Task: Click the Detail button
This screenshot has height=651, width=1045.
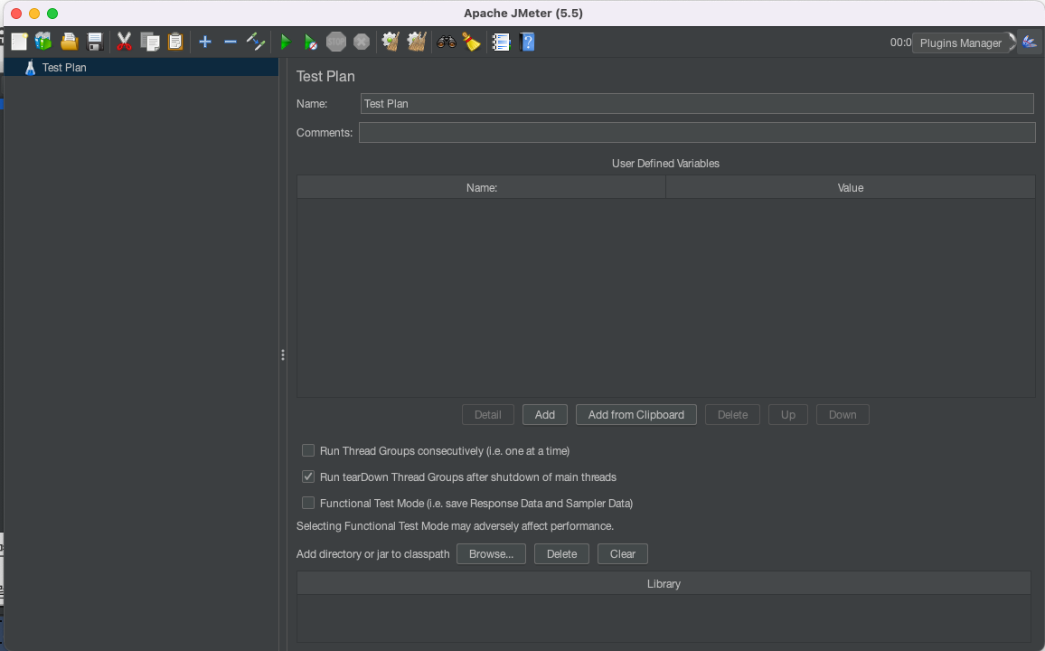Action: [488, 414]
